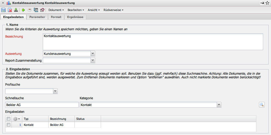Click the calendar with clock toolbar icon
Viewport: 271px width, 135px height.
click(42, 10)
